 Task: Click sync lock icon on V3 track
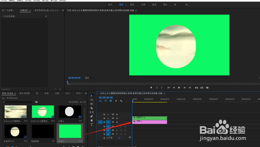113,114
